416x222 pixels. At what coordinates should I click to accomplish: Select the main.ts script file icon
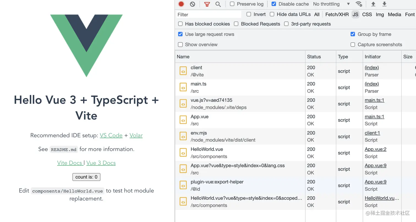point(183,87)
